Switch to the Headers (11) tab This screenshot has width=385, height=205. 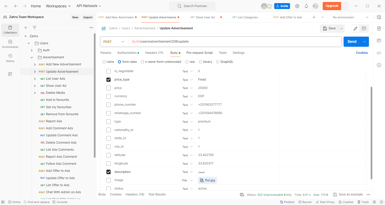[154, 53]
